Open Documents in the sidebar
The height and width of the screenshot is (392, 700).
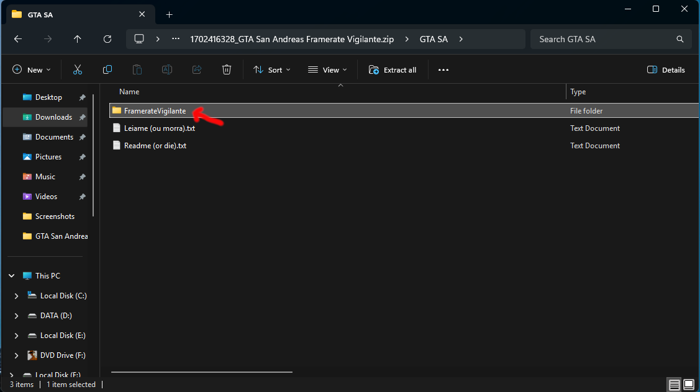point(54,137)
